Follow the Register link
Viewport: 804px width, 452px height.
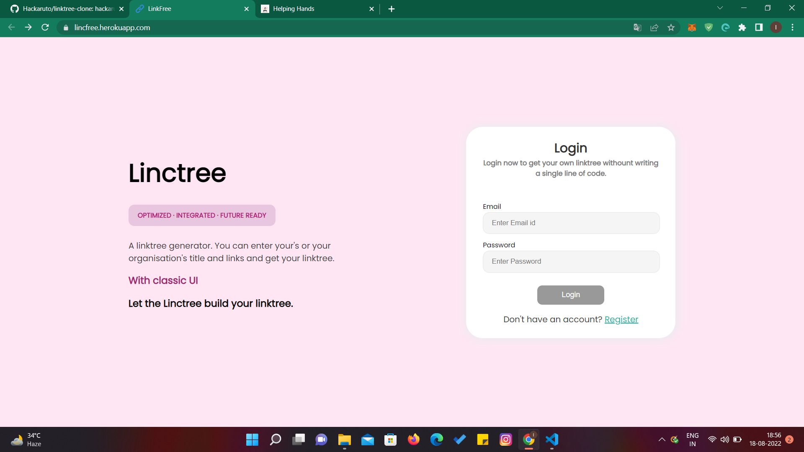coord(621,319)
